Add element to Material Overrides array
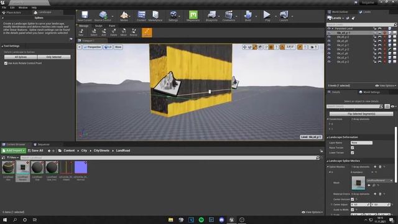 coord(375,194)
